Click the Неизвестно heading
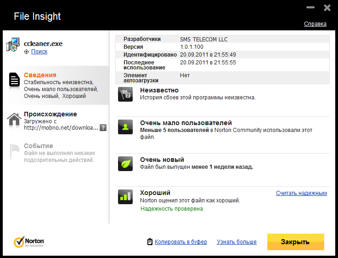This screenshot has height=258, width=338. (159, 90)
